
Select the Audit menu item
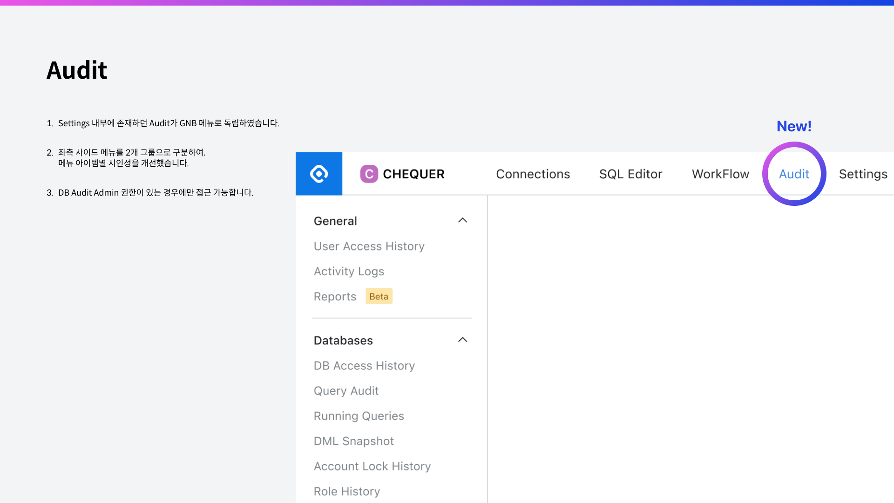pos(794,174)
